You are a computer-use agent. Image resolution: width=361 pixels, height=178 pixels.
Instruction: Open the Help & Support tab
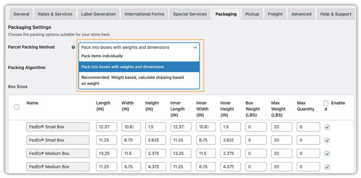coord(335,14)
